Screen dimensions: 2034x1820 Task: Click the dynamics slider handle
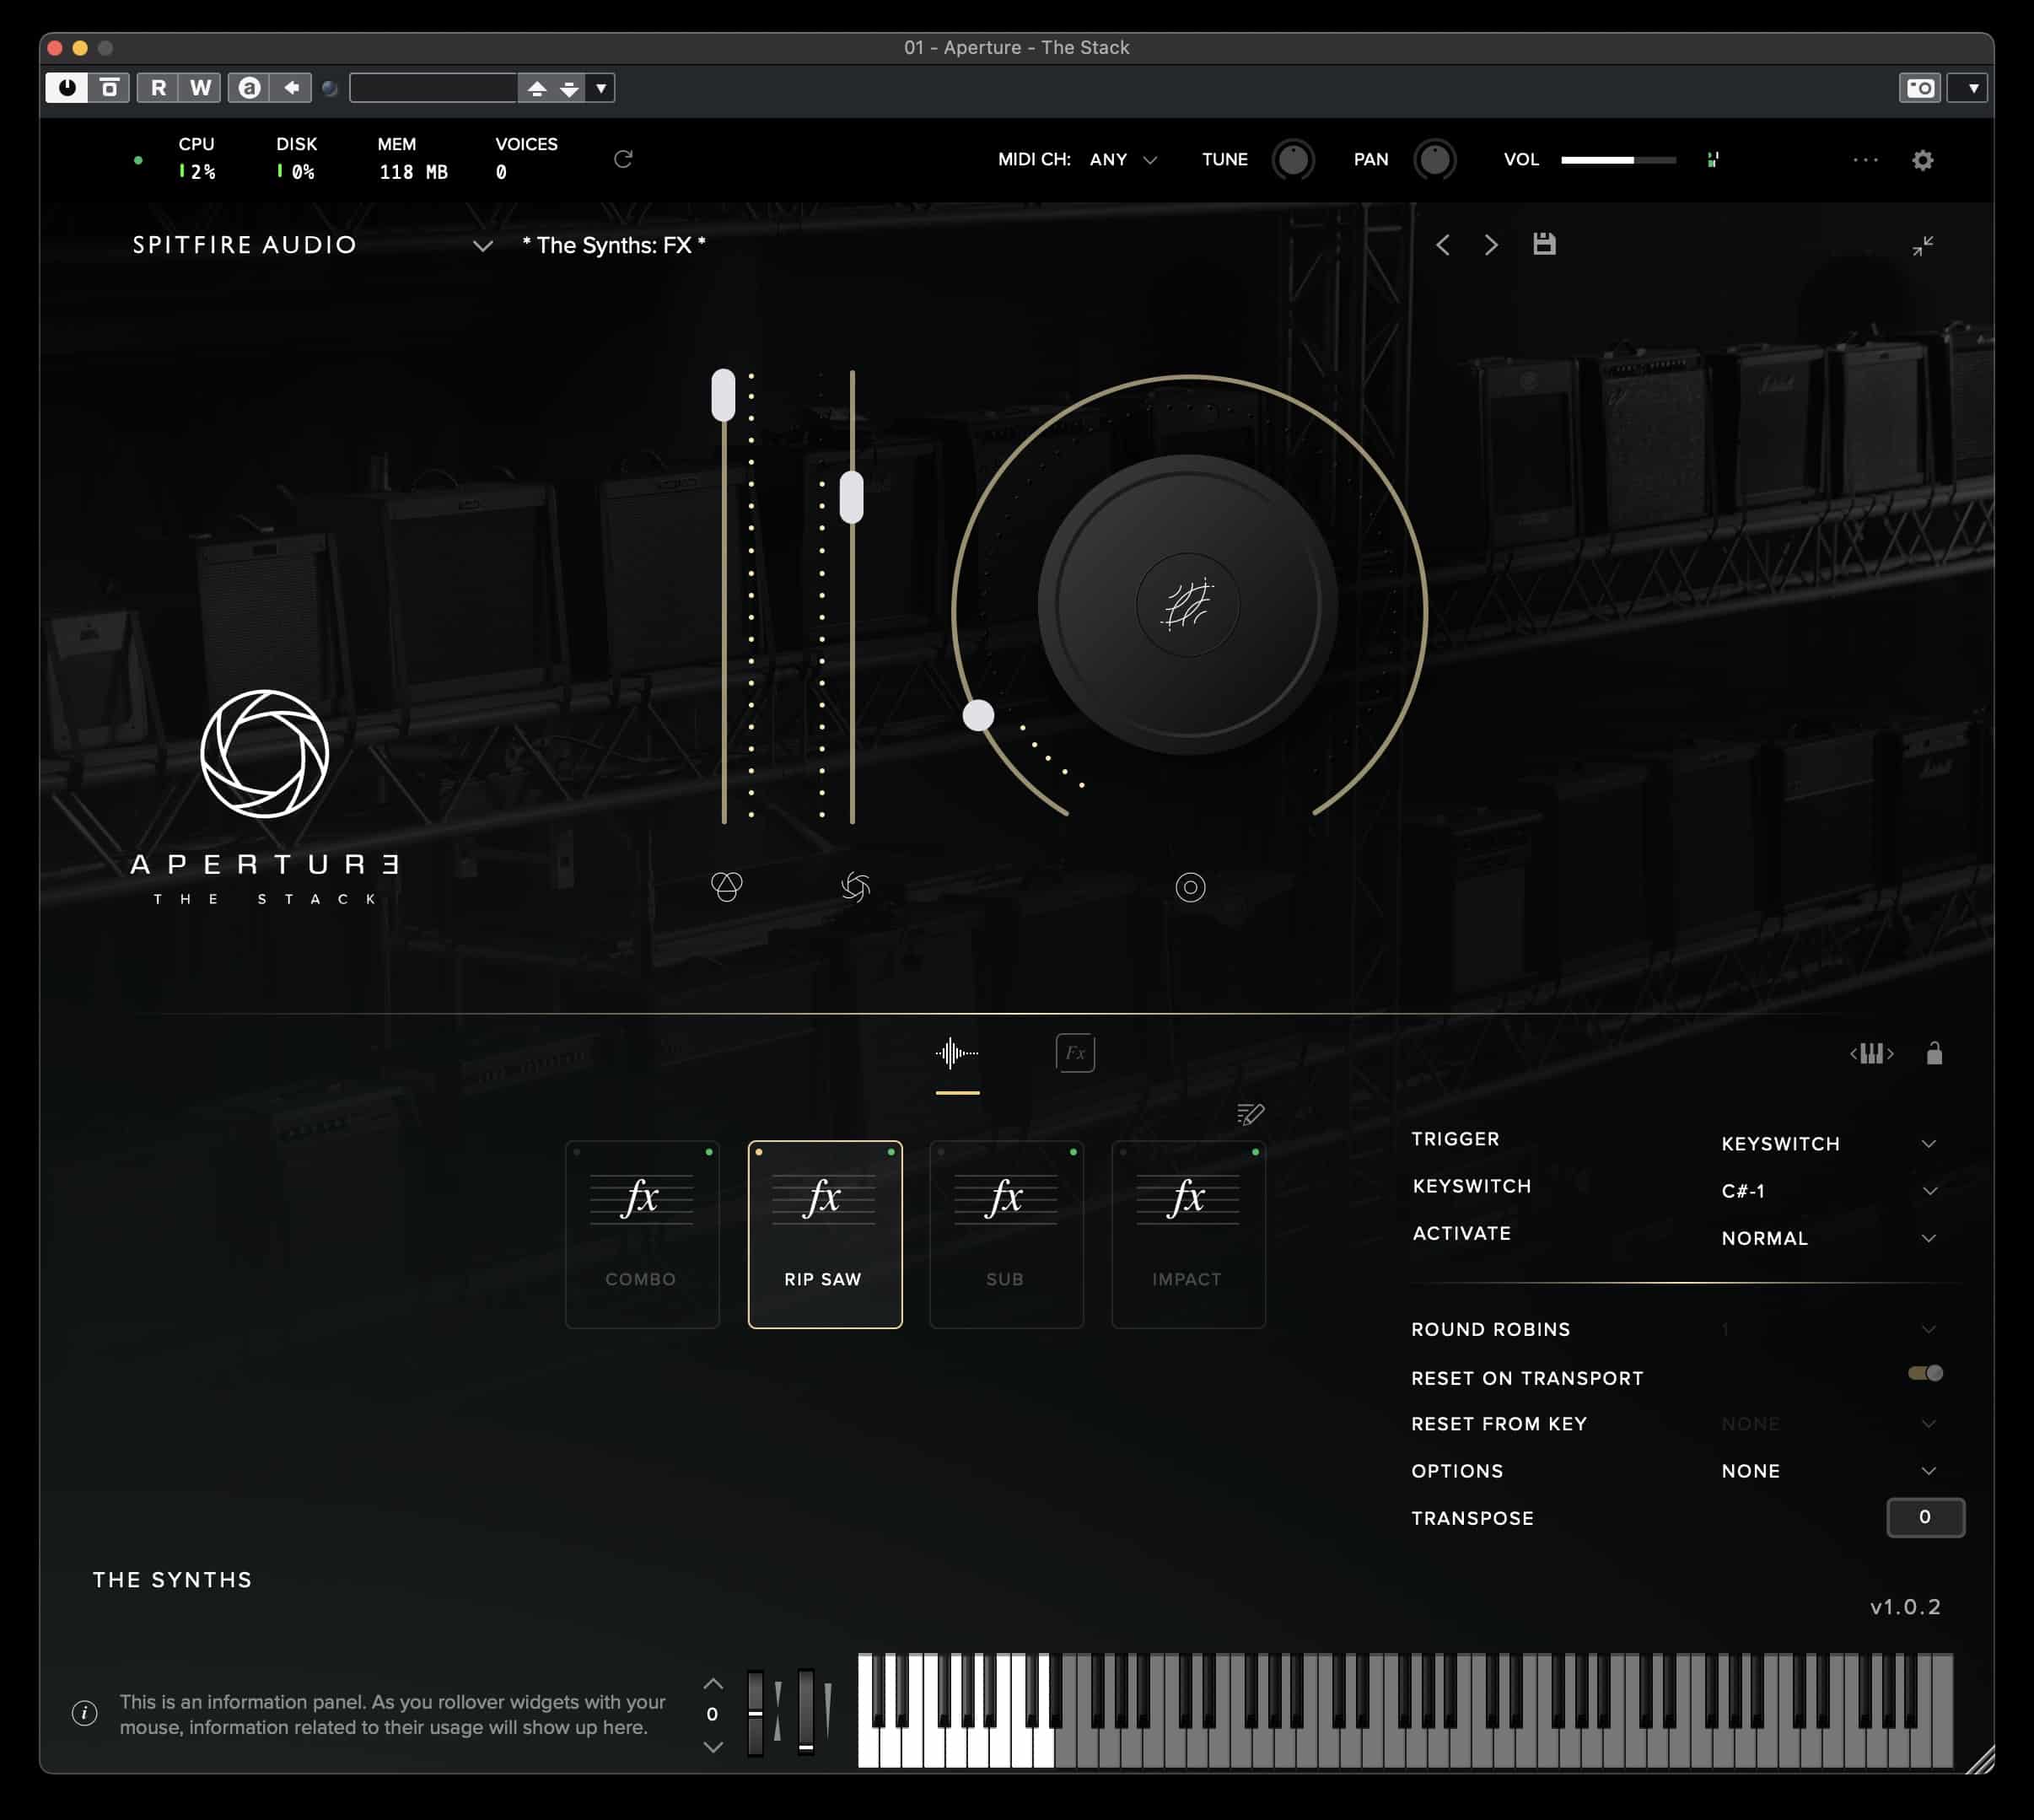[851, 496]
